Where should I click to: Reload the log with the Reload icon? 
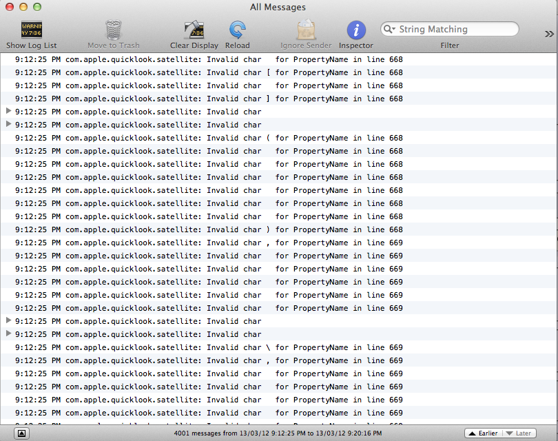(238, 30)
